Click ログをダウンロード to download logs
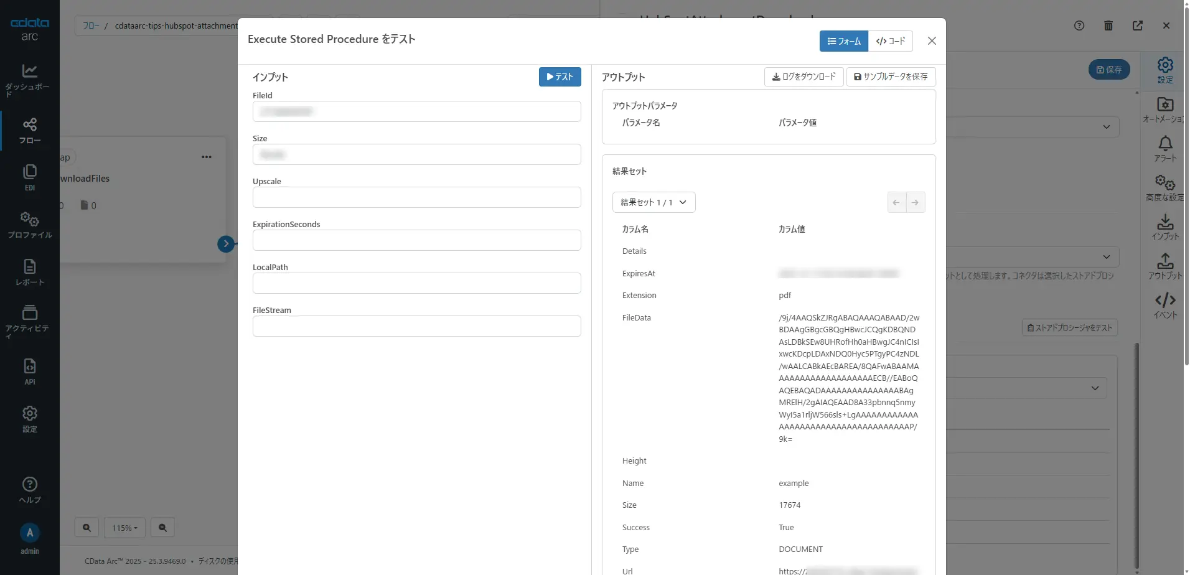The image size is (1190, 575). click(x=803, y=77)
